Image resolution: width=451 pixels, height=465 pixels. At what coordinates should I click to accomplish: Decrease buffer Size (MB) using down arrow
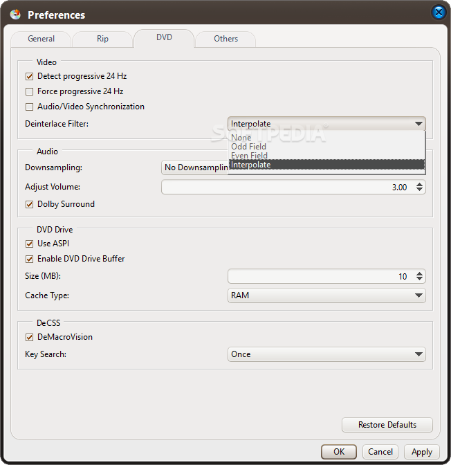click(419, 279)
